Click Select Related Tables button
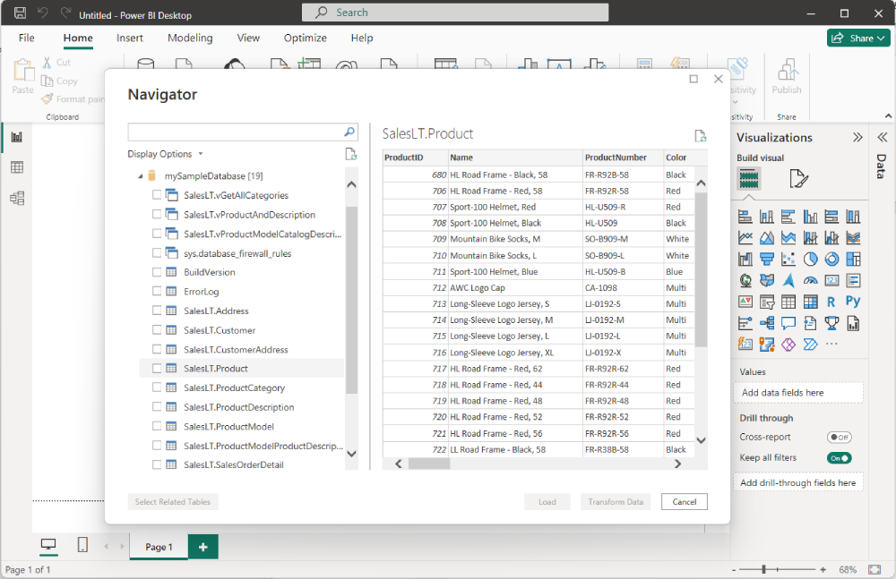Screen dimensions: 896x579 [173, 502]
